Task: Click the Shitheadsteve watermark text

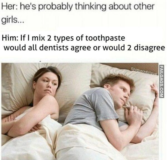Action: (144, 71)
